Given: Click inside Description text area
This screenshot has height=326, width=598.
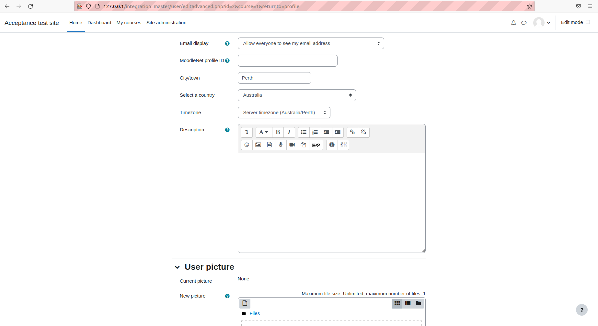Looking at the screenshot, I should pyautogui.click(x=332, y=203).
